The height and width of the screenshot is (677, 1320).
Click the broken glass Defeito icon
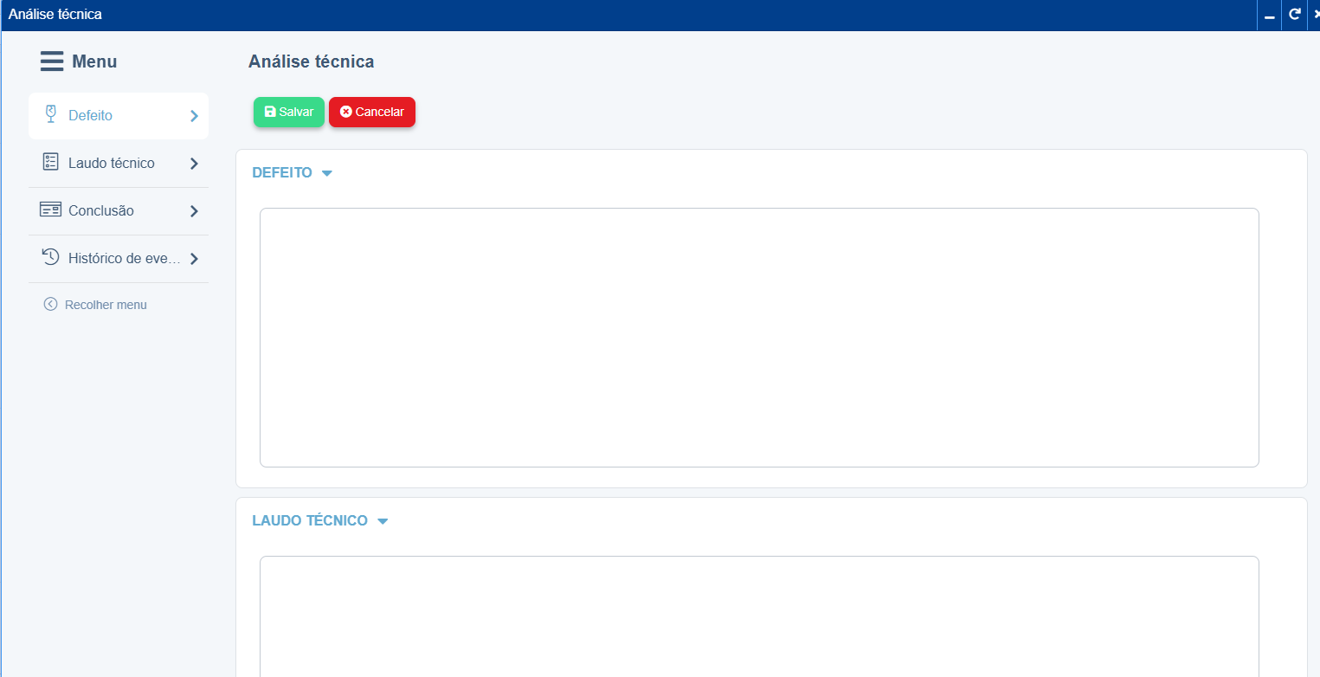tap(50, 114)
